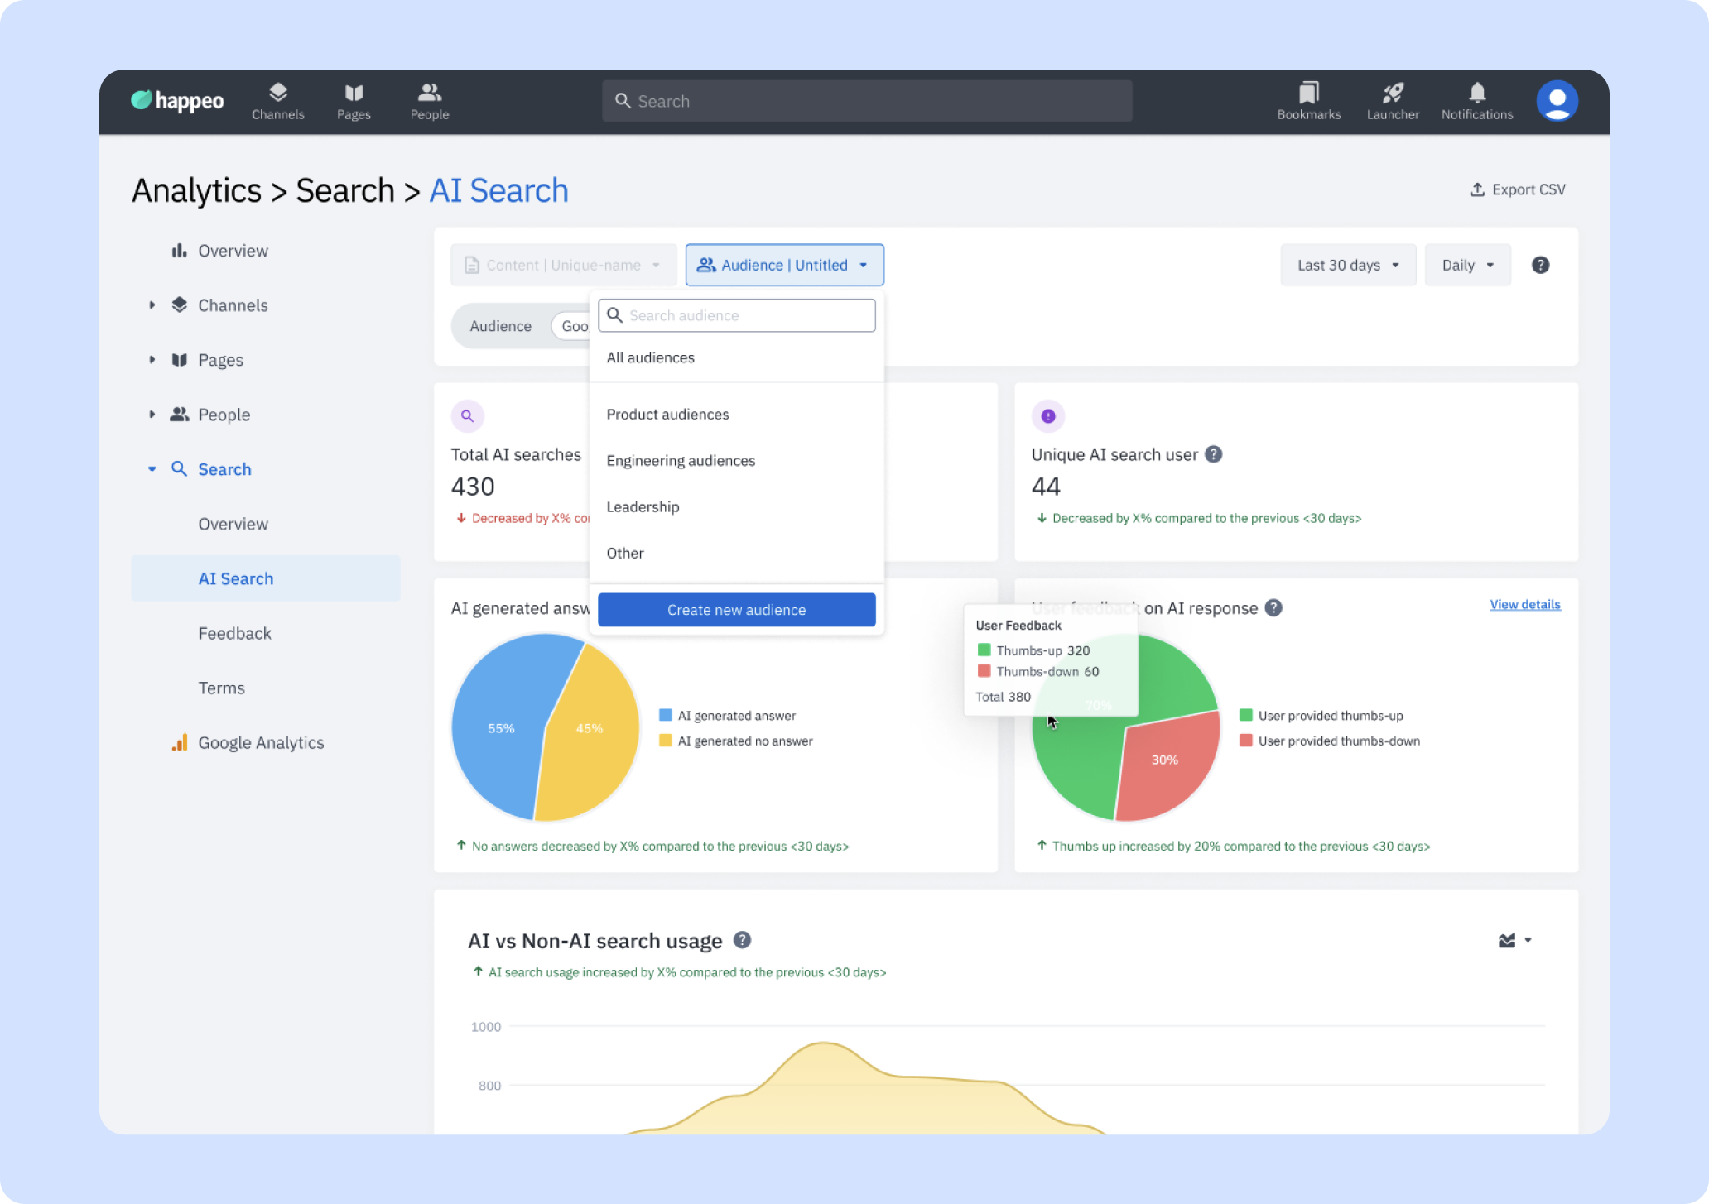Open the Daily granularity dropdown
This screenshot has width=1709, height=1204.
1466,265
